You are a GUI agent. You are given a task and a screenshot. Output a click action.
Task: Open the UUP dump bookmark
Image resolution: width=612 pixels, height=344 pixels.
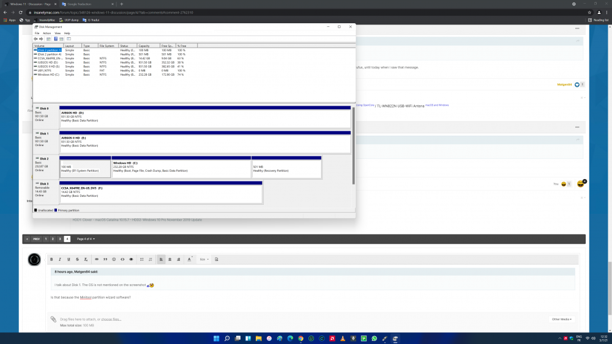69,20
